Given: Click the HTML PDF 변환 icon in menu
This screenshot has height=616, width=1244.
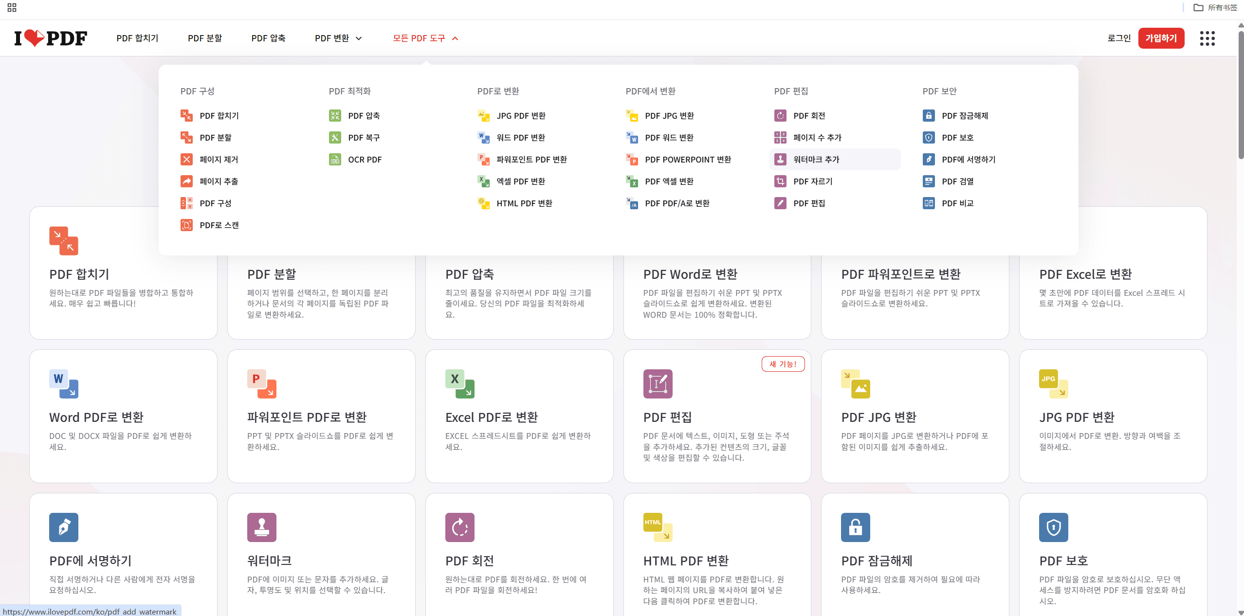Looking at the screenshot, I should (x=483, y=203).
